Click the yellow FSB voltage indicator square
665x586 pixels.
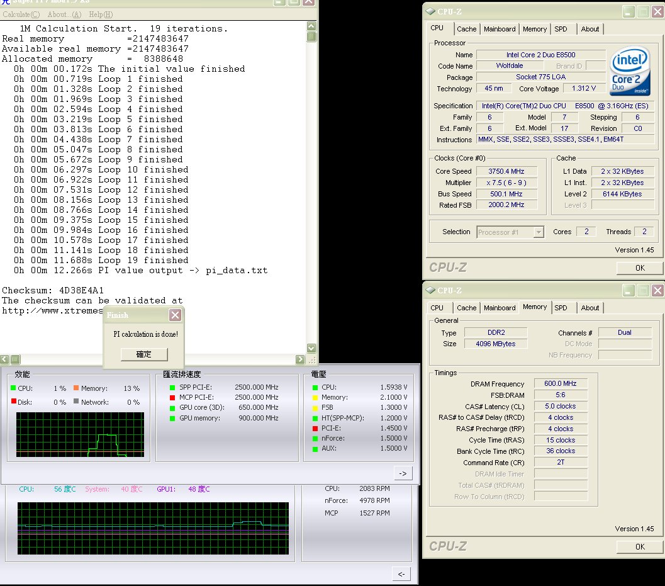[x=315, y=408]
